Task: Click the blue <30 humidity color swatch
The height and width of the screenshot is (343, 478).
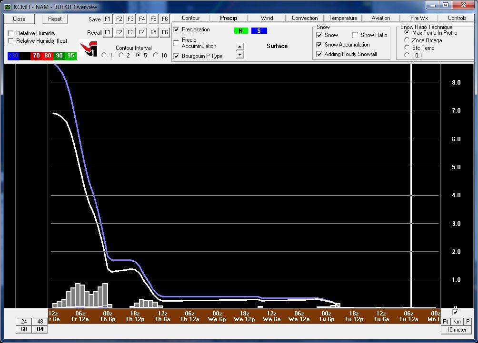Action: point(13,56)
